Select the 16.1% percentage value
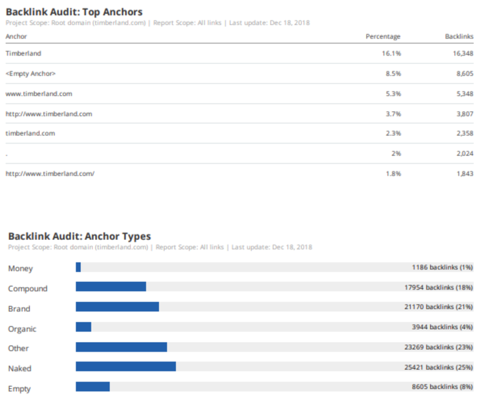This screenshot has height=410, width=485. [391, 54]
